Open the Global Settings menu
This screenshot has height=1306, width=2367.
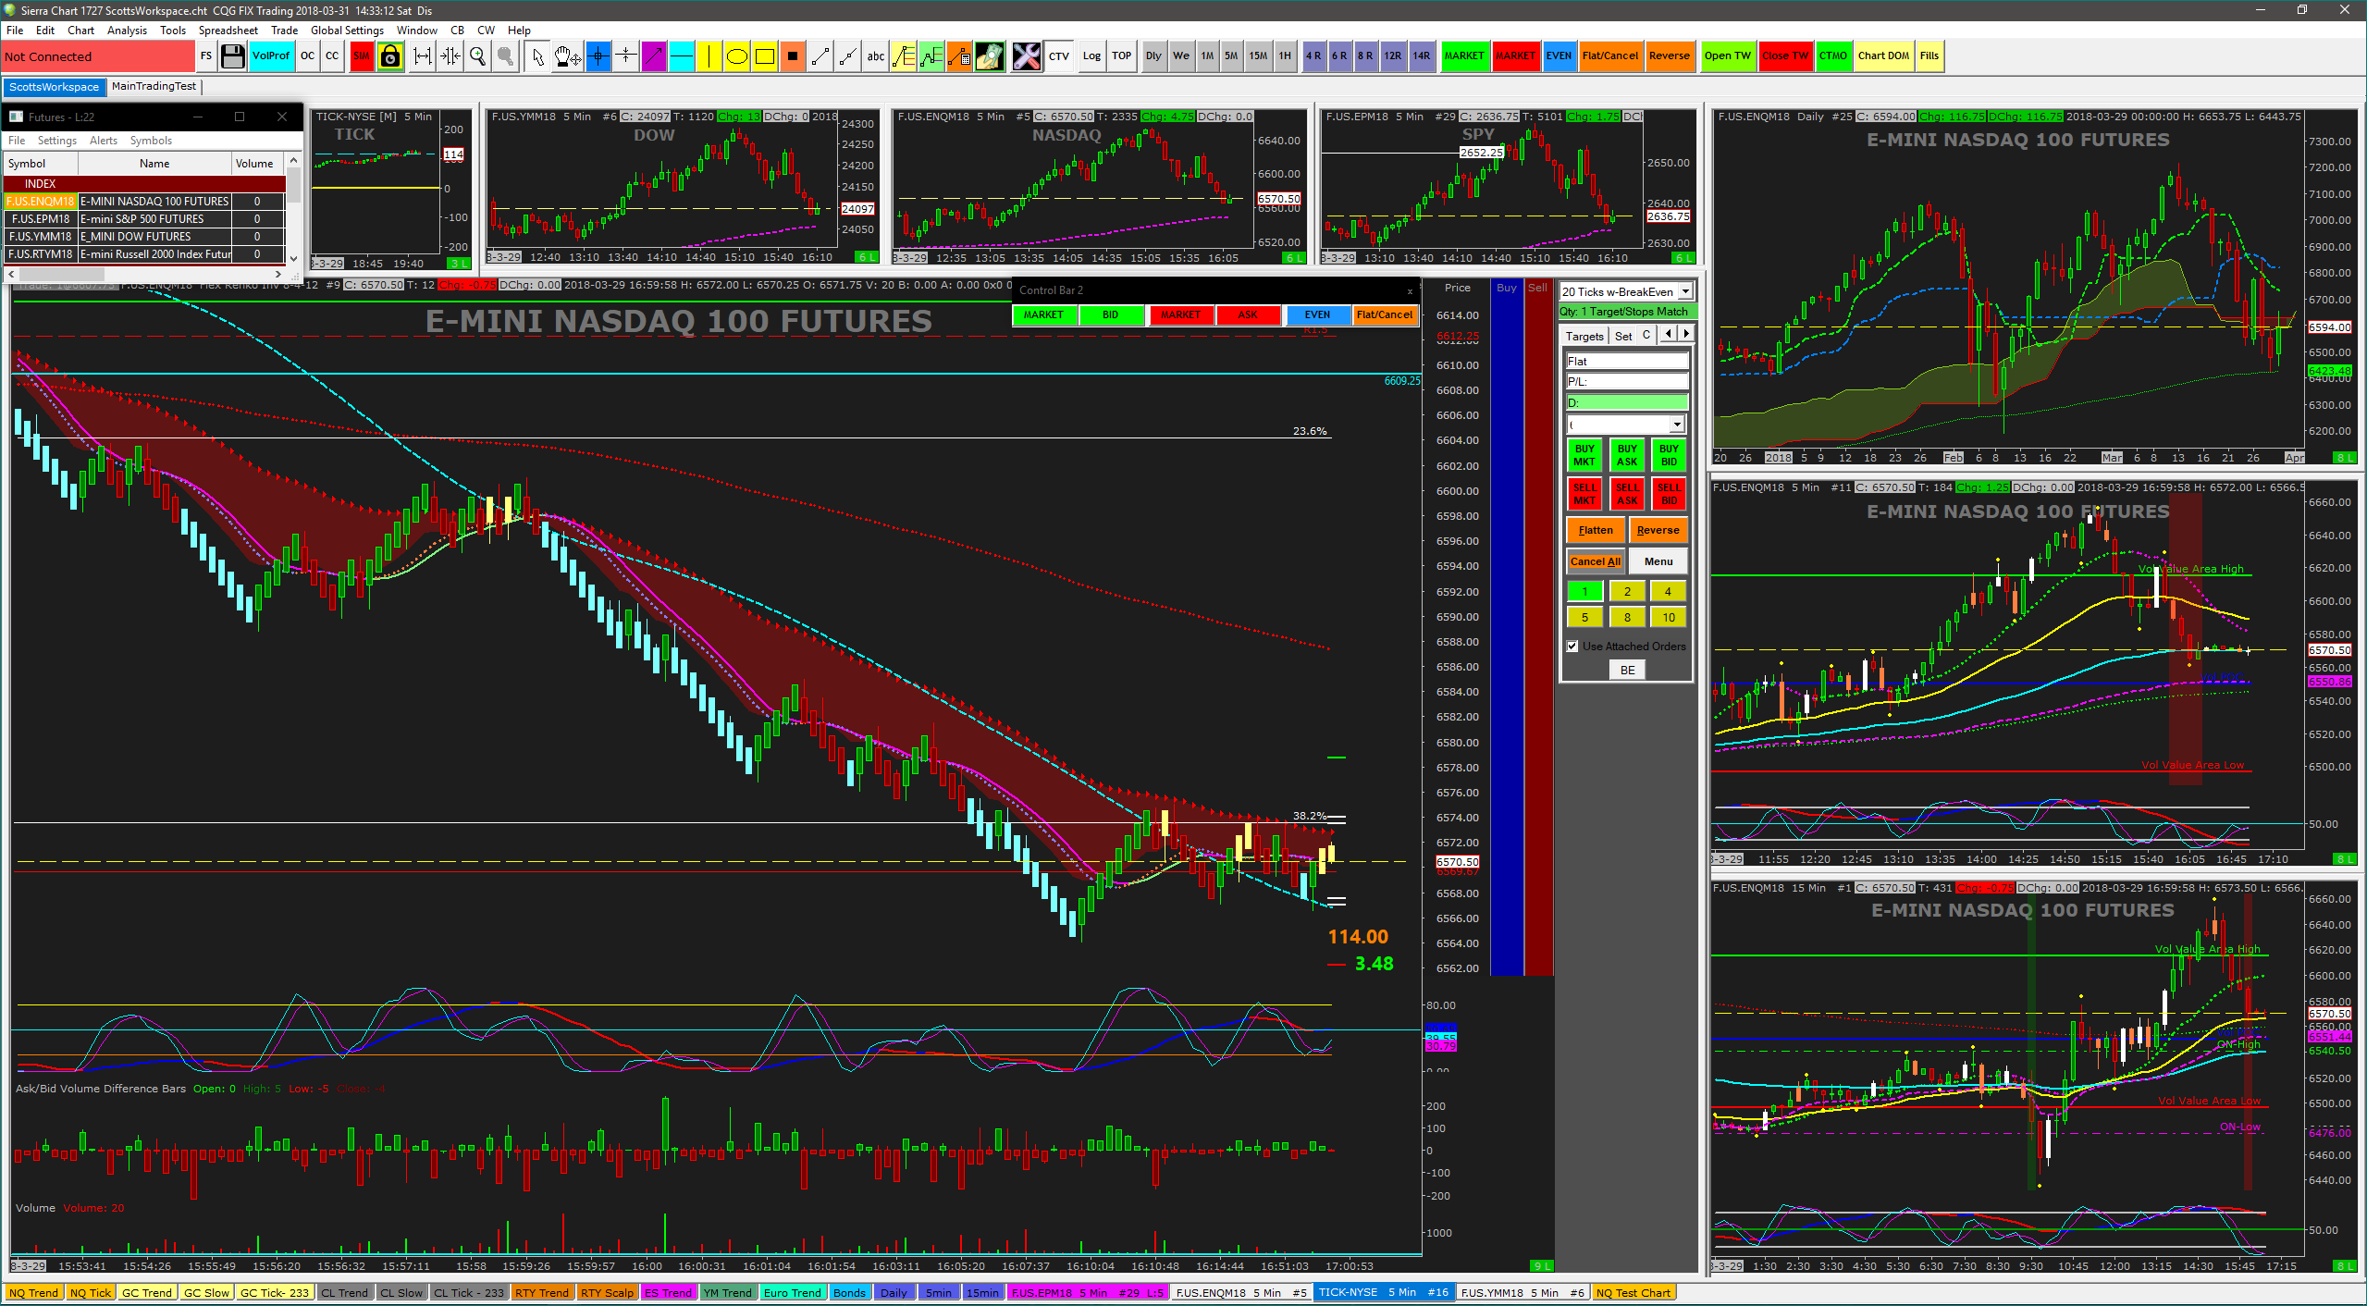click(347, 31)
